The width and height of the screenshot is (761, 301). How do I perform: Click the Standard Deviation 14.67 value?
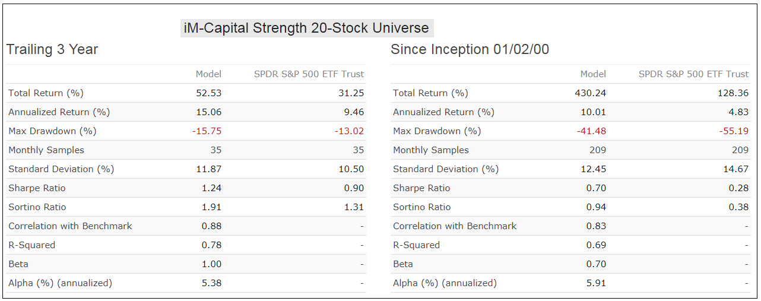[x=736, y=169]
